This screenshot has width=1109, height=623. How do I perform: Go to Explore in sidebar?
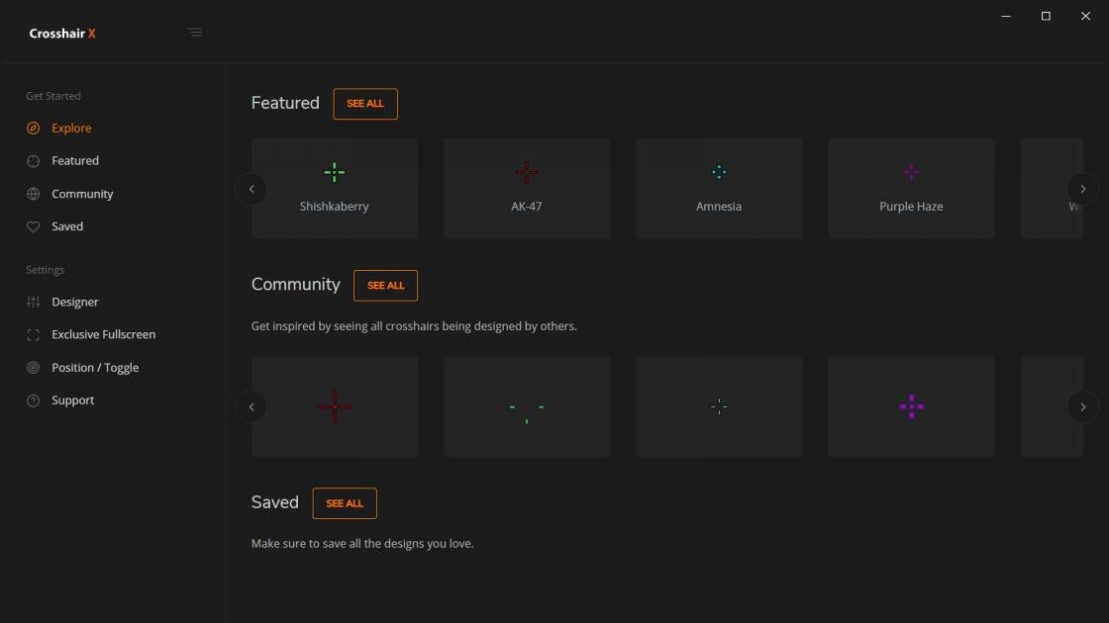pyautogui.click(x=71, y=128)
